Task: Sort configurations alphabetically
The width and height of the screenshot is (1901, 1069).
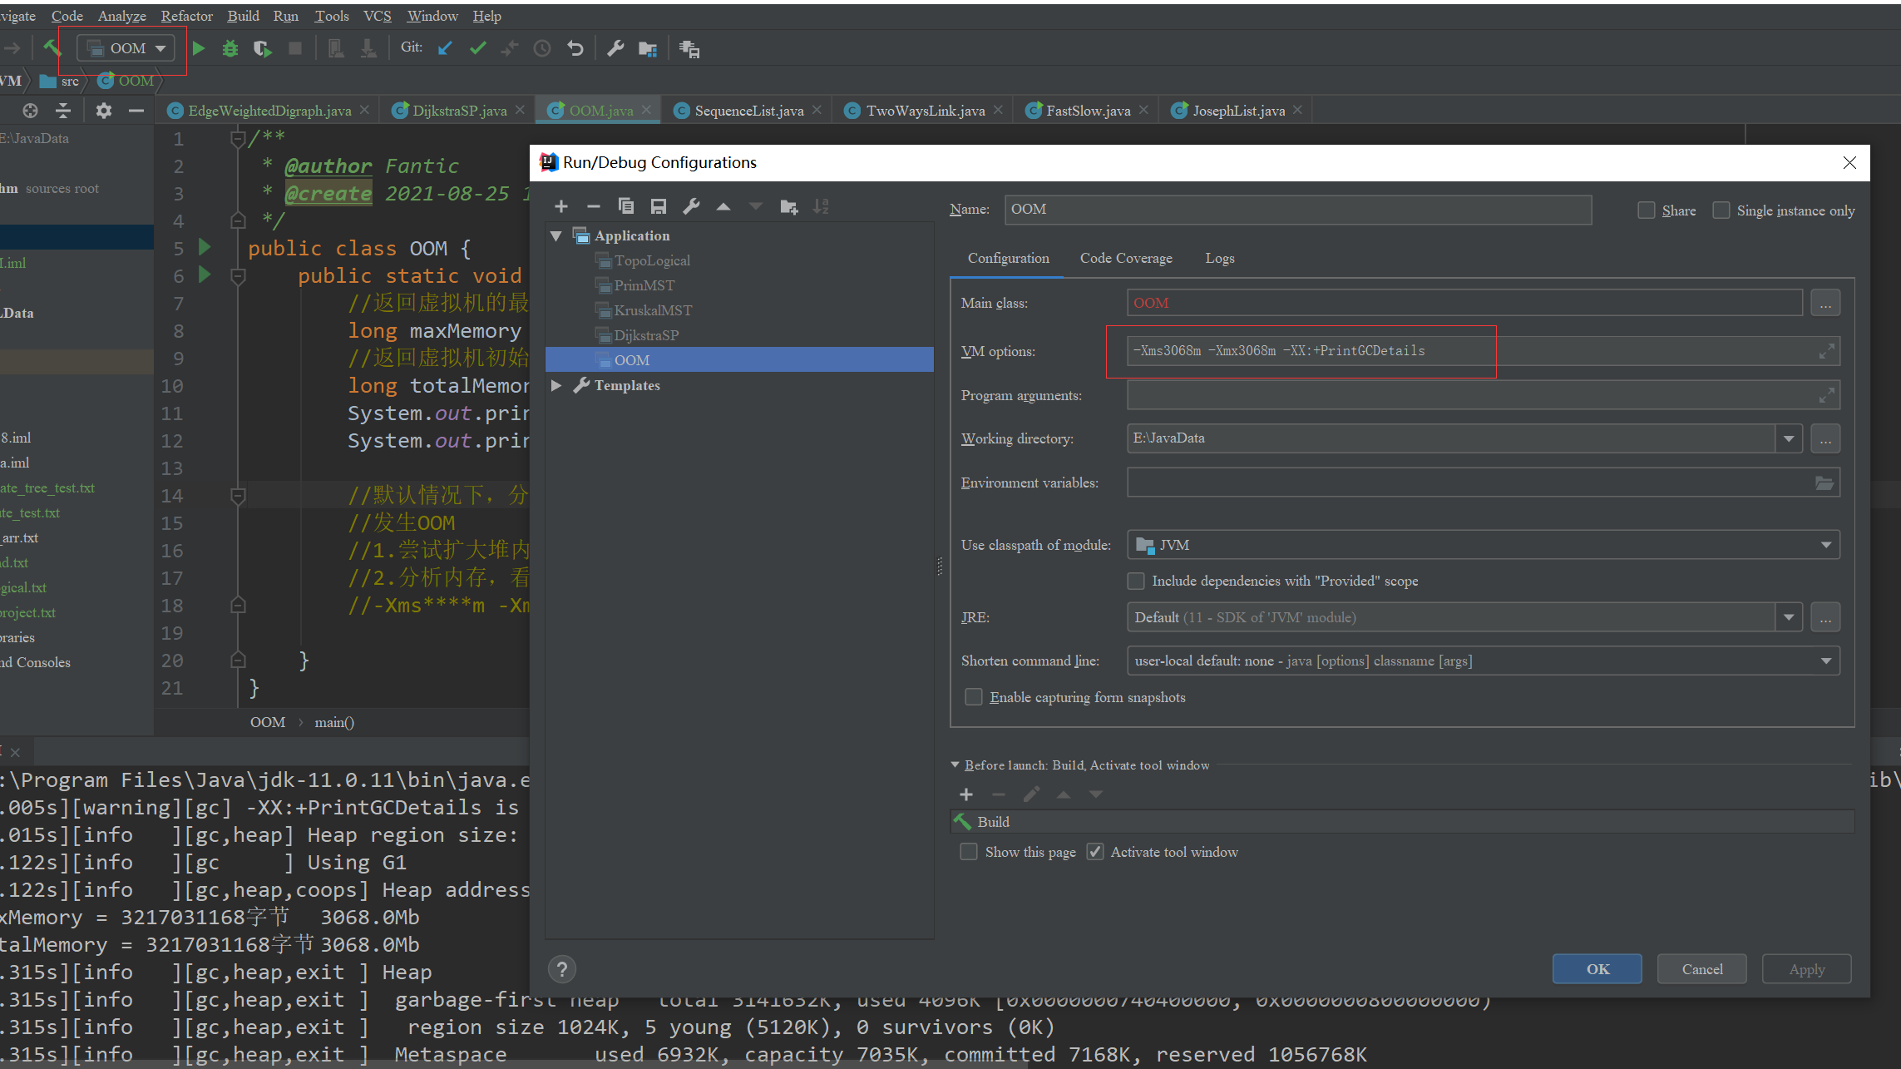Action: 822,206
